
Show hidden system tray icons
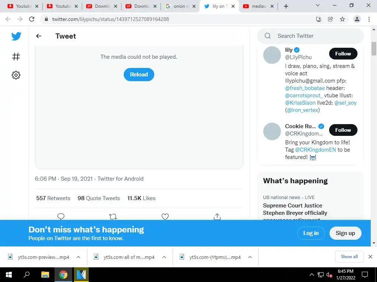click(311, 275)
